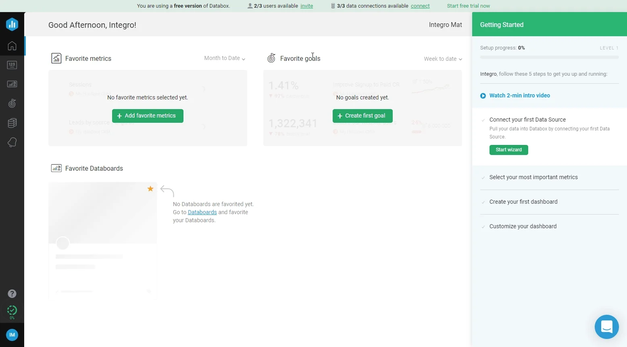This screenshot has width=627, height=347.
Task: Check the Customize your dashboard step
Action: coord(483,227)
